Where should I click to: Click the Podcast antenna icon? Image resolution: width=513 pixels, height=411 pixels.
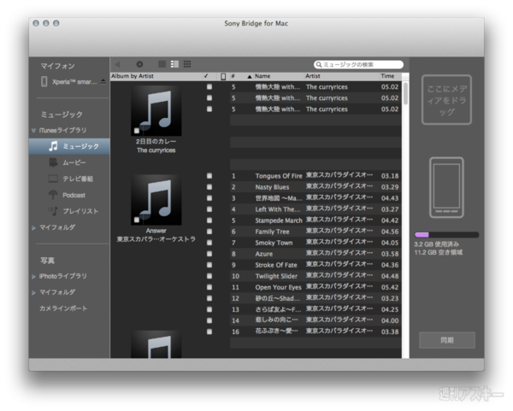click(53, 195)
